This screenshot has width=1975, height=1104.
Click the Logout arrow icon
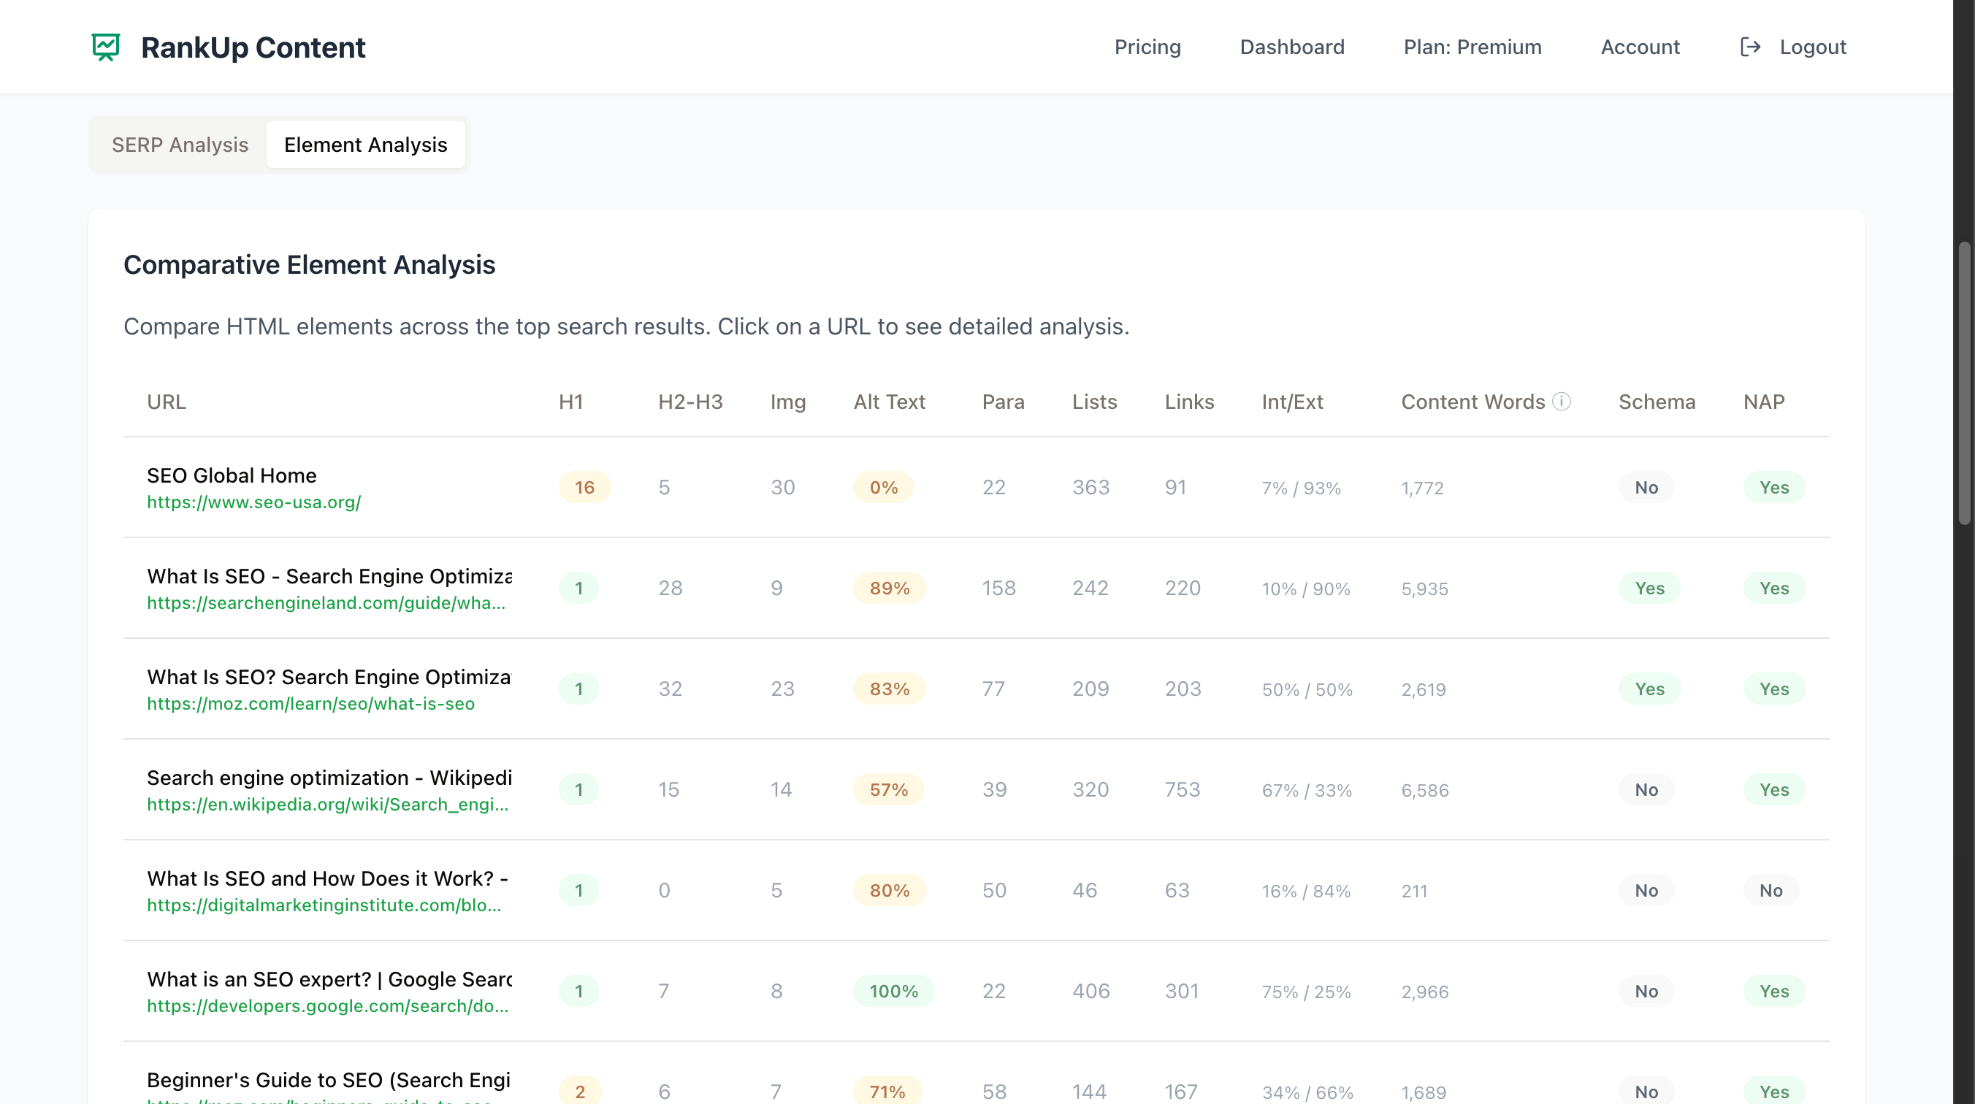tap(1750, 47)
